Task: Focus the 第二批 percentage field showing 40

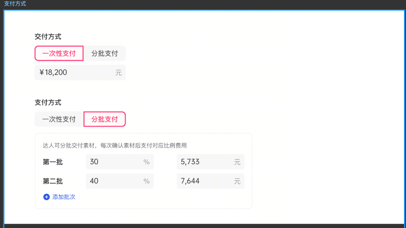Action: point(113,181)
